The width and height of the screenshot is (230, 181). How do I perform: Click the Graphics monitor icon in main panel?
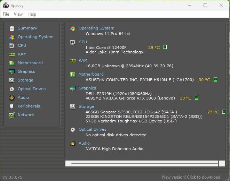(73, 88)
